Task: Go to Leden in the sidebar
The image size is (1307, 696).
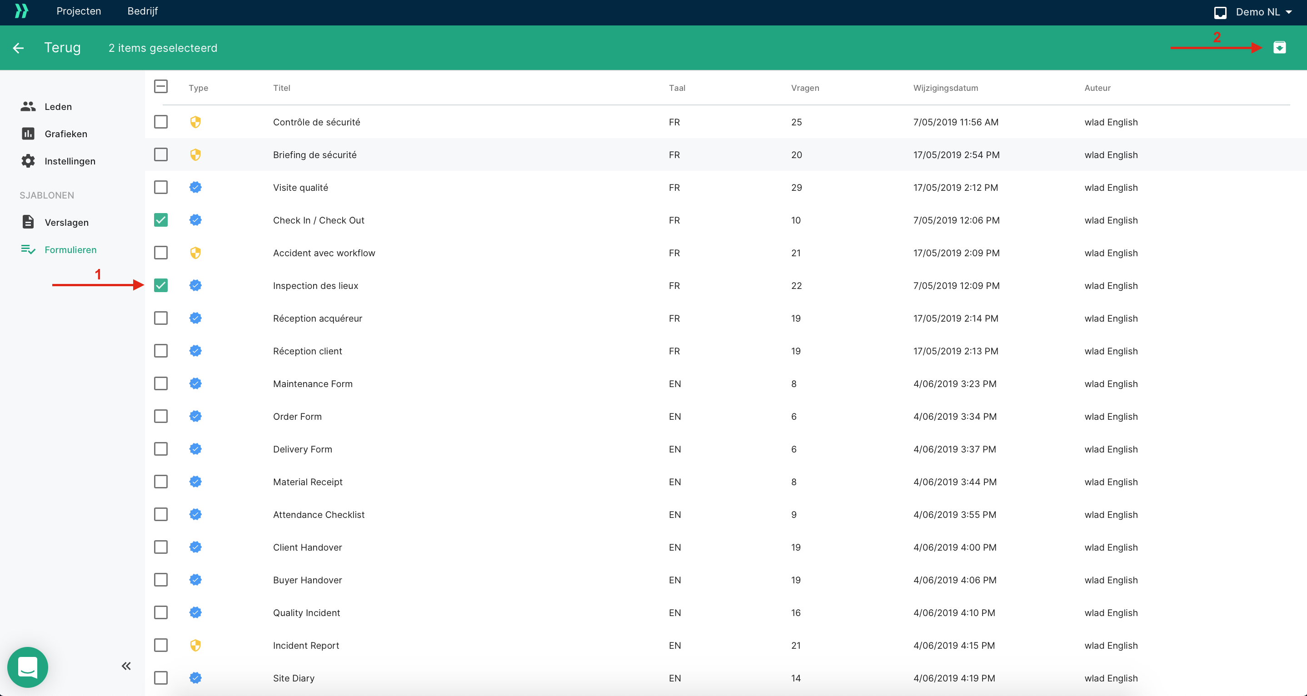Action: (x=58, y=106)
